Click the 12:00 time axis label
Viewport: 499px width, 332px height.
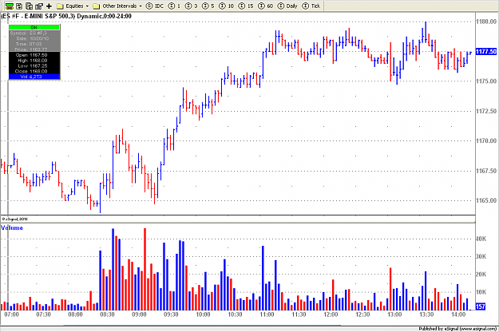pos(331,314)
